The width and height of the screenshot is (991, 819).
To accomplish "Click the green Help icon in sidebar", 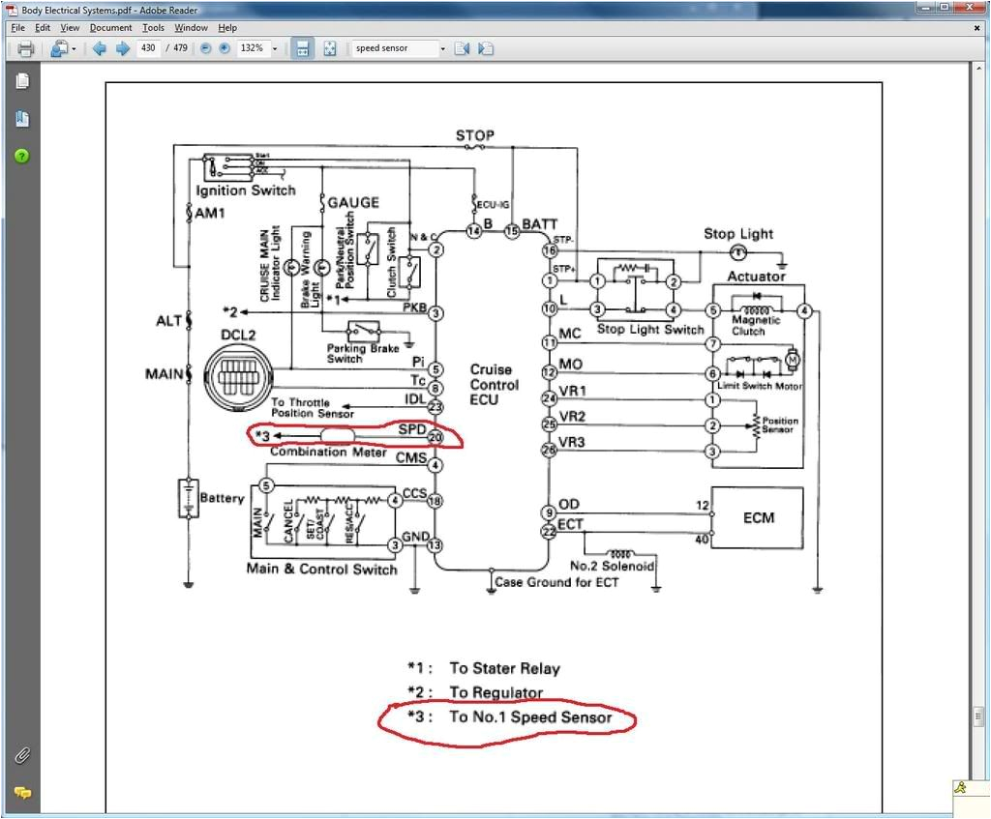I will pyautogui.click(x=21, y=155).
